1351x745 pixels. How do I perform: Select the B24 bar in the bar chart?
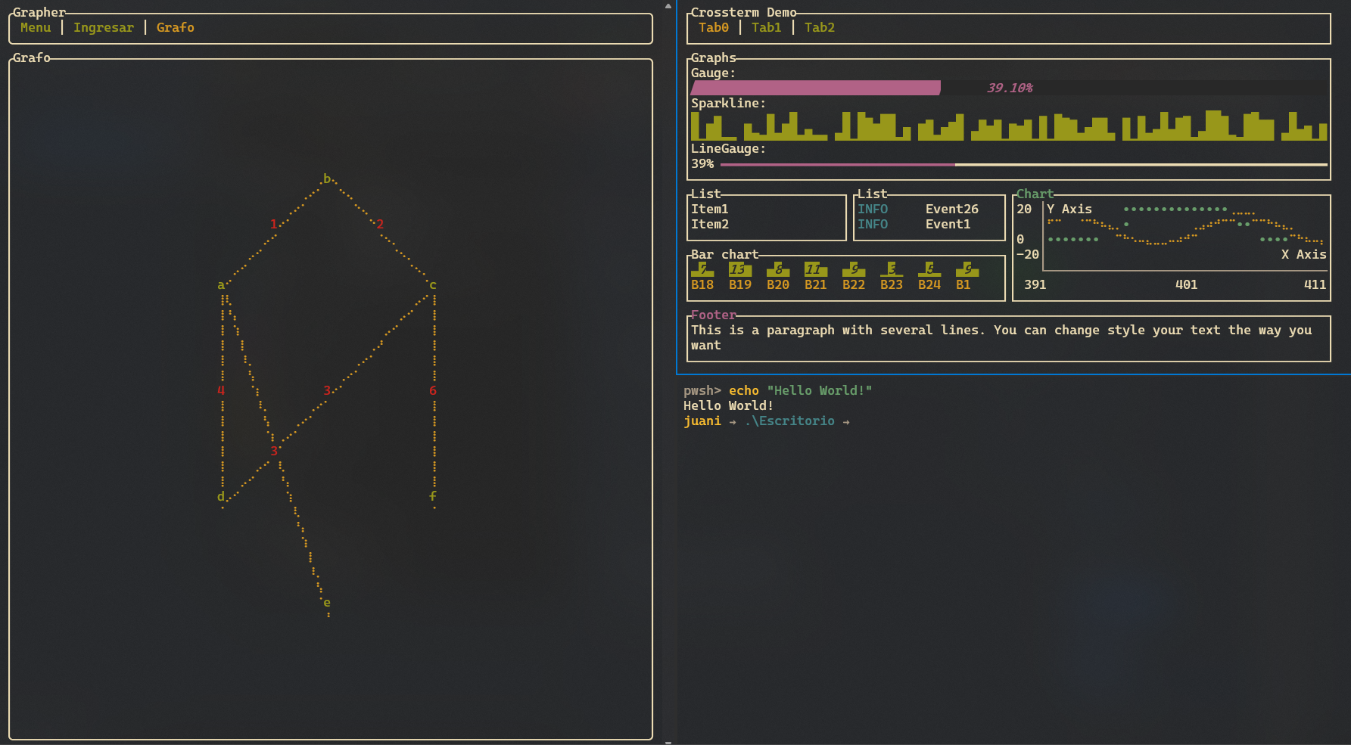(x=929, y=272)
